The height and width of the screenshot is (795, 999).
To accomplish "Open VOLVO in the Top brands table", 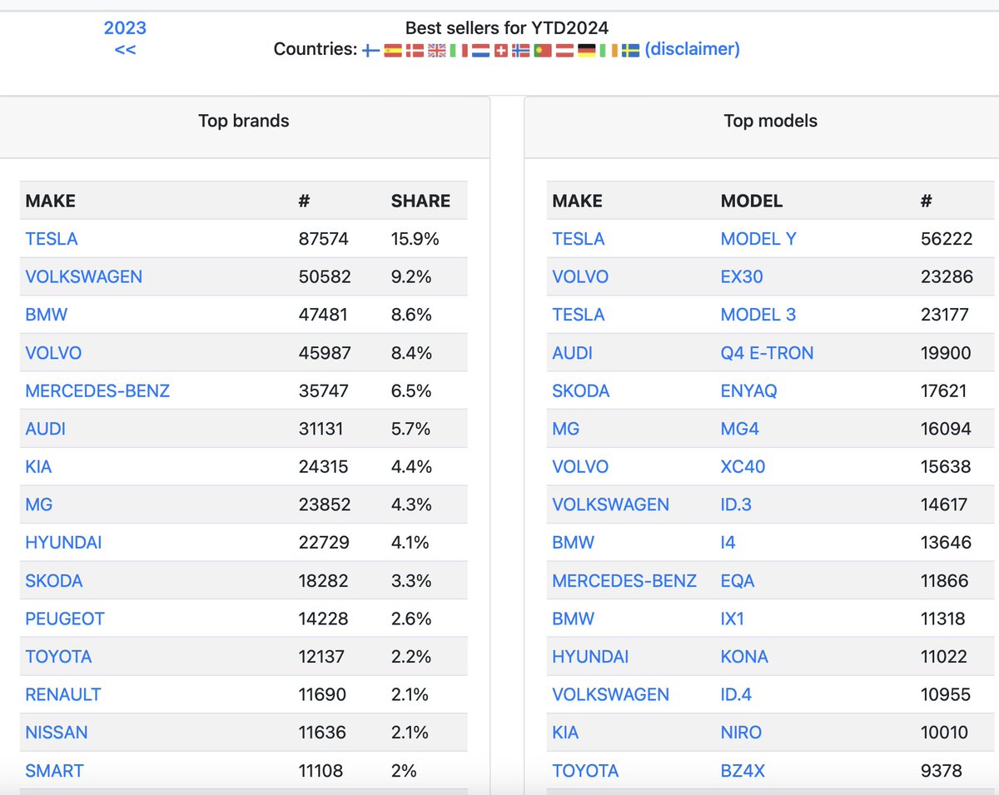I will 53,353.
